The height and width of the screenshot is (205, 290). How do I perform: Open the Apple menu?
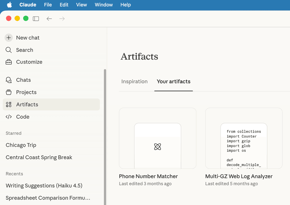coord(9,5)
